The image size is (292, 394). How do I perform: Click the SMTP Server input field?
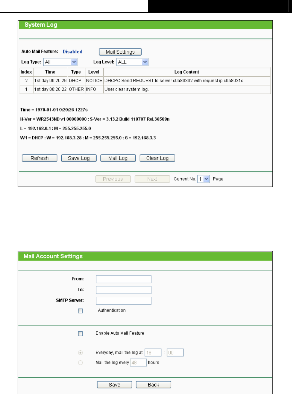click(x=124, y=301)
